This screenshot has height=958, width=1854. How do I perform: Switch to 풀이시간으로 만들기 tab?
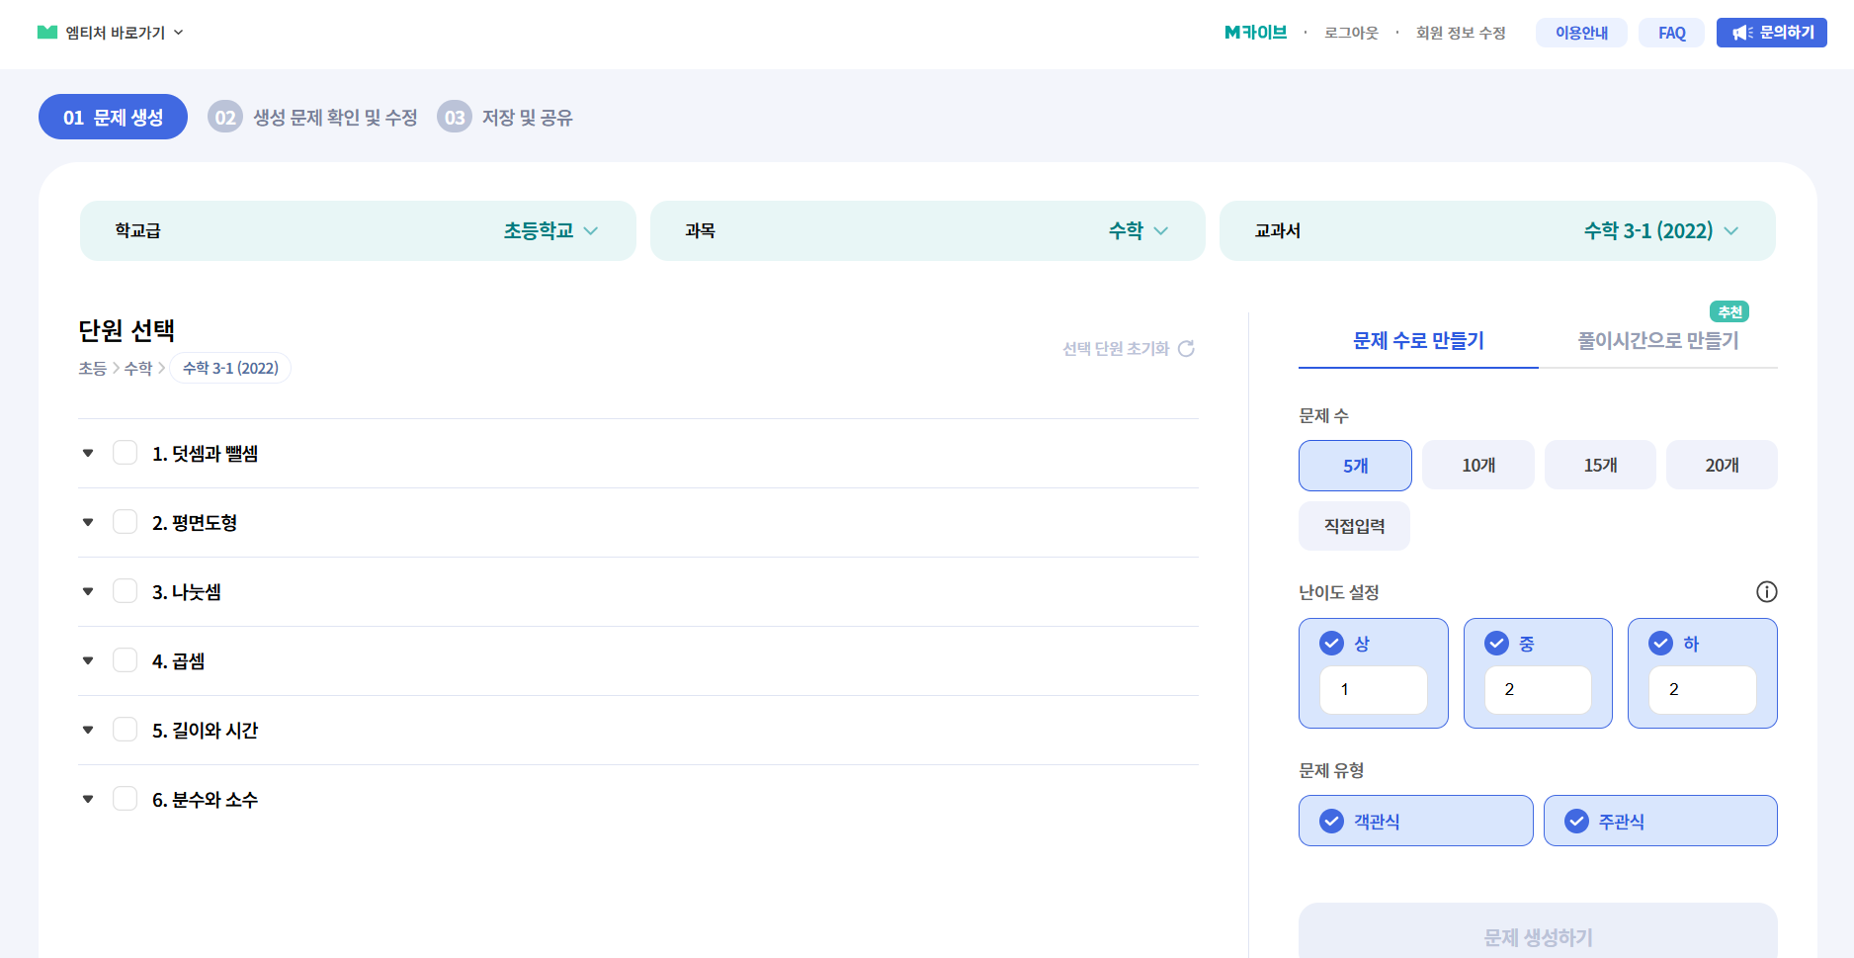1657,341
